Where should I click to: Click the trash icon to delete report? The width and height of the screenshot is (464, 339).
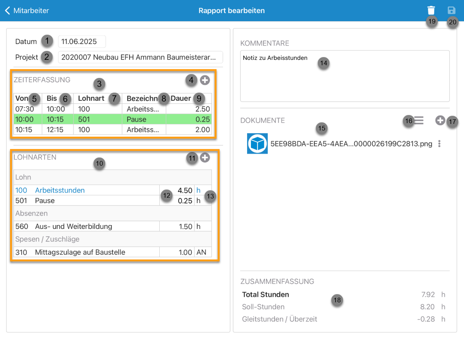(431, 10)
